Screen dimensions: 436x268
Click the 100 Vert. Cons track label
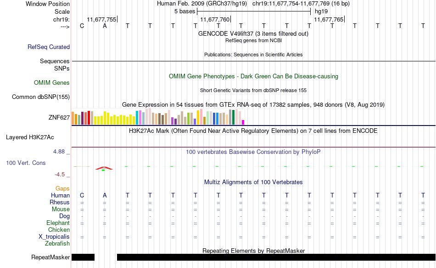click(26, 163)
